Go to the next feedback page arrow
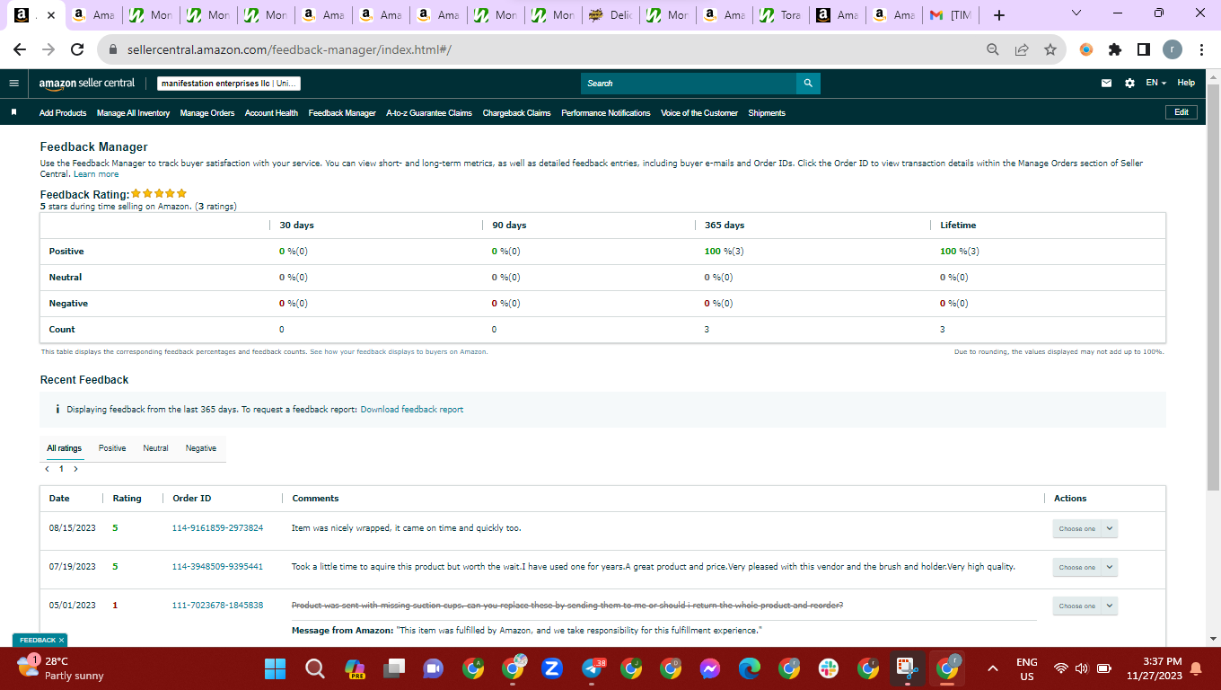1221x690 pixels. 75,469
